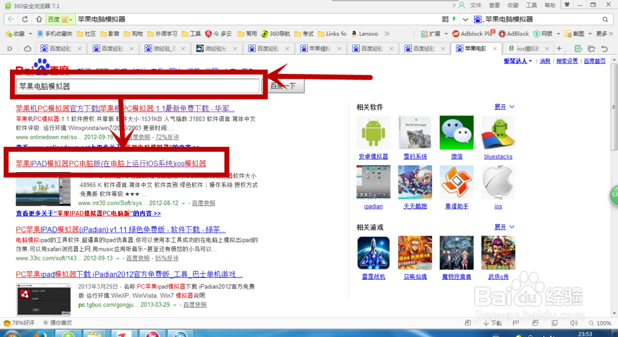Open the 查看 menu
The image size is (618, 337).
coord(494,5)
